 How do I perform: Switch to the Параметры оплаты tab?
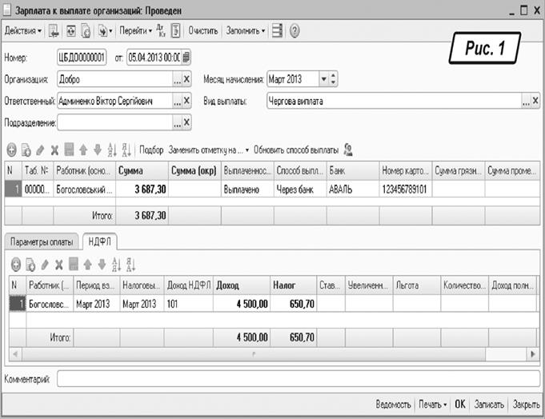[x=42, y=241]
